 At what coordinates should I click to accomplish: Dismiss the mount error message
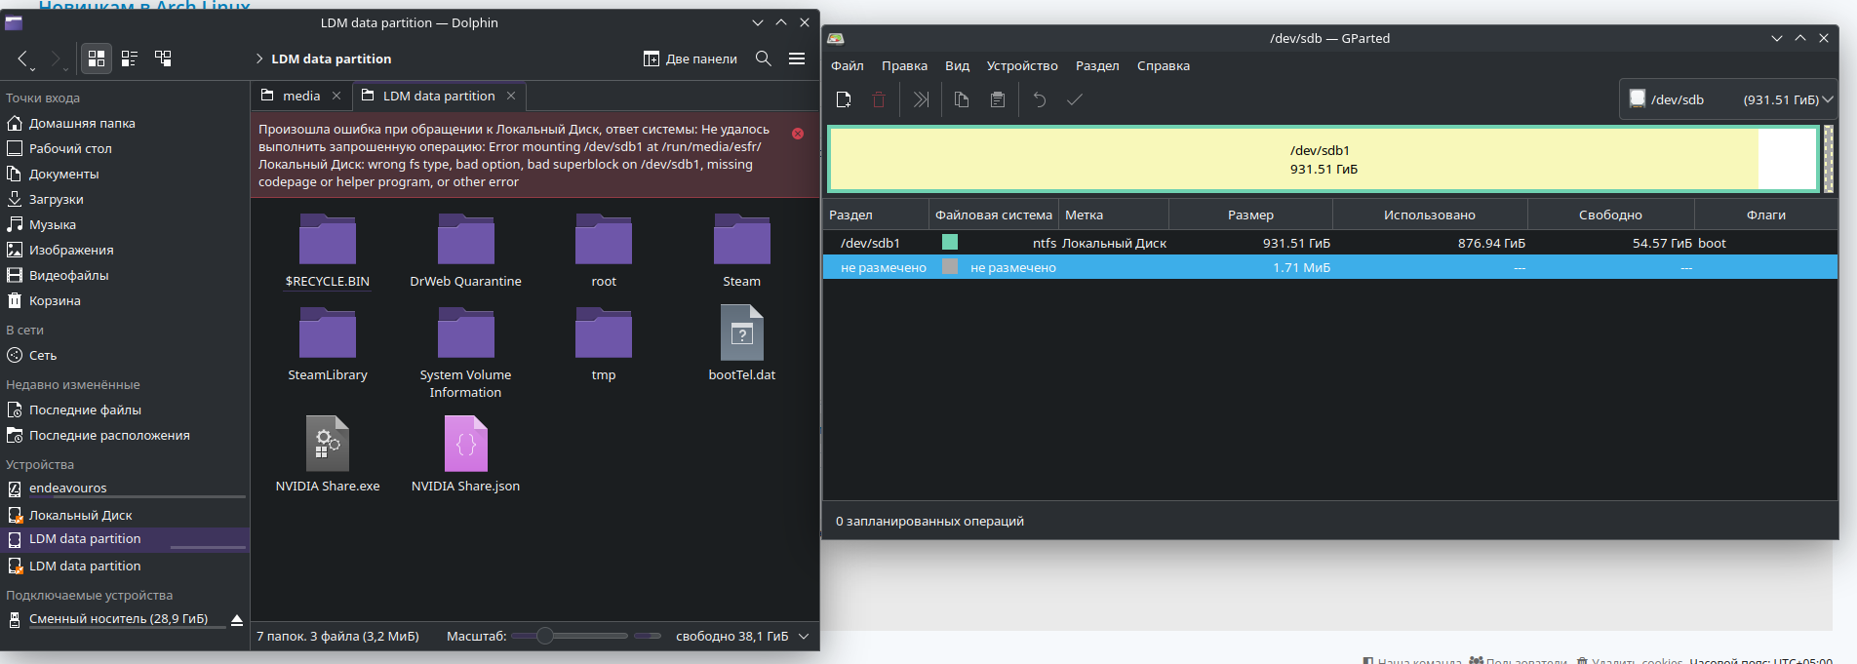point(798,134)
